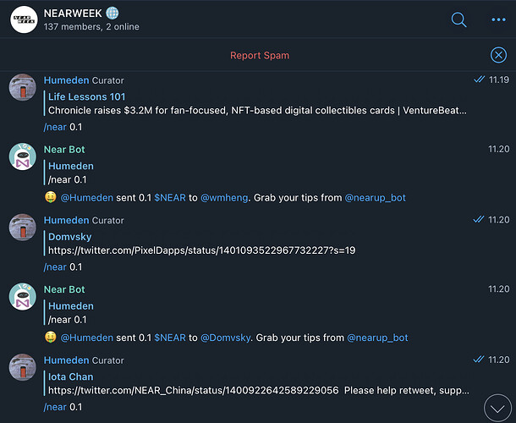Screen dimensions: 516x423
Task: Open the PixelDapps Twitter status link
Action: [201, 251]
